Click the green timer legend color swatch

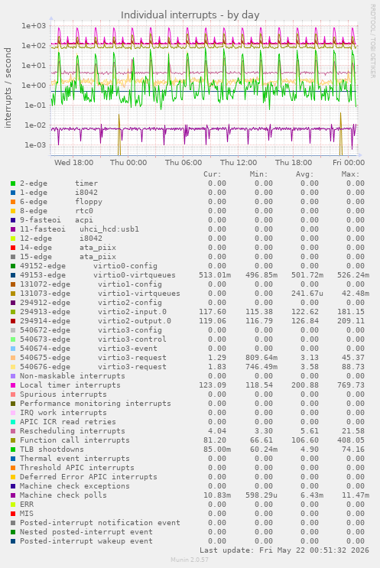tap(13, 183)
